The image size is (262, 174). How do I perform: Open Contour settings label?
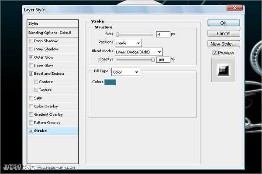click(46, 82)
